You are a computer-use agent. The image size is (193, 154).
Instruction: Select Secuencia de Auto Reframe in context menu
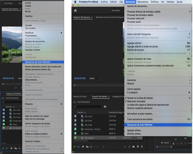pyautogui.click(x=43, y=62)
